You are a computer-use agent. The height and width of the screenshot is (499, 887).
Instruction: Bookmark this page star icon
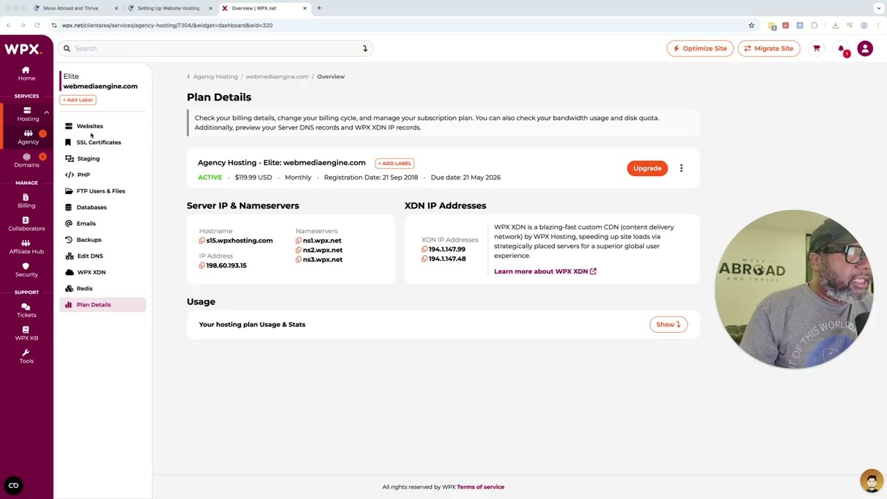point(751,26)
